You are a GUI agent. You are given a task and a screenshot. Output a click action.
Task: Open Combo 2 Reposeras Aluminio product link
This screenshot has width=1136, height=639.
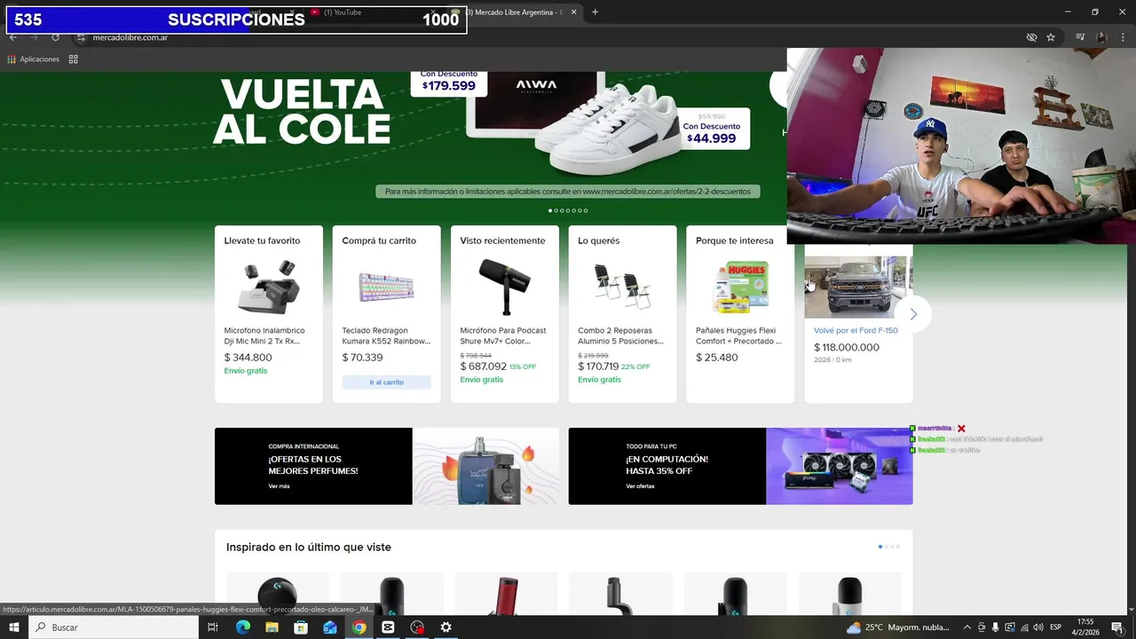[x=620, y=335]
